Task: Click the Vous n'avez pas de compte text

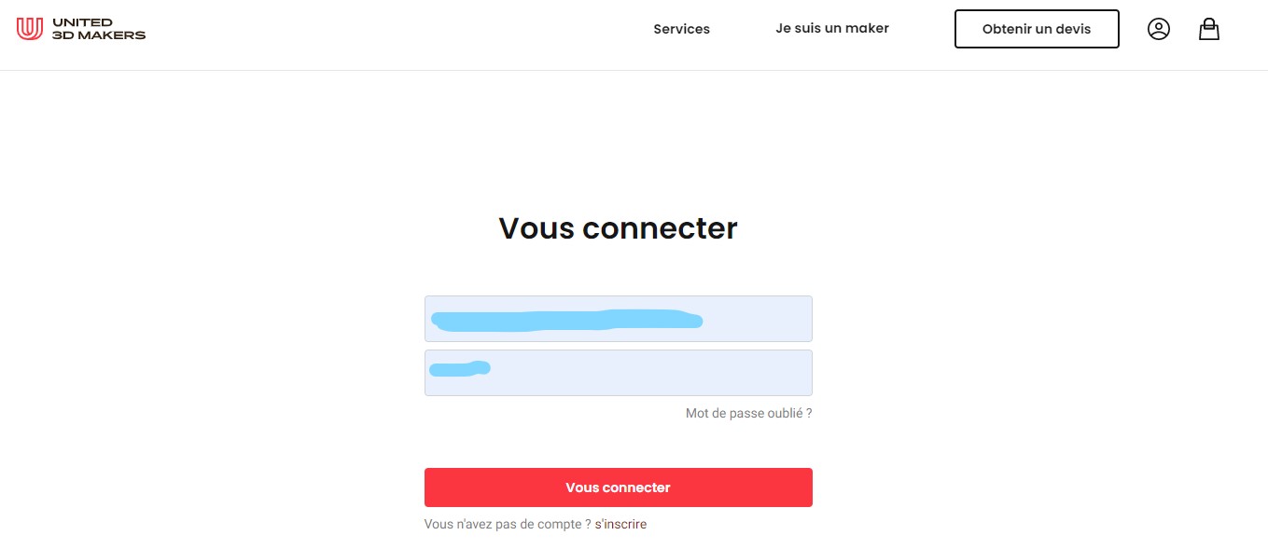Action: (507, 525)
